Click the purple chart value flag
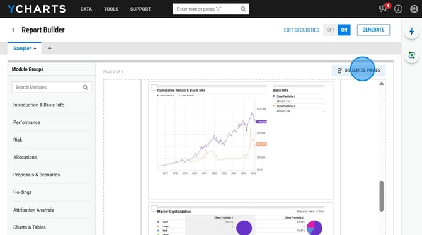422x235 pixels. (261, 122)
